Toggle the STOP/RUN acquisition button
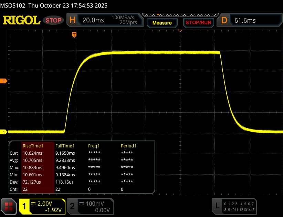Screen dimensions: 283x217 coord(198,23)
